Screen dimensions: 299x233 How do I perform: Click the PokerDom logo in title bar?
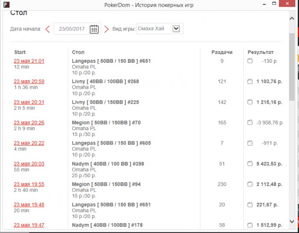(6, 4)
